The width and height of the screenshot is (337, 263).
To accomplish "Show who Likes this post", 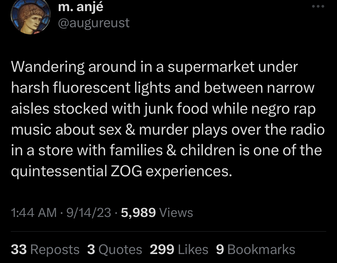I will pyautogui.click(x=193, y=250).
